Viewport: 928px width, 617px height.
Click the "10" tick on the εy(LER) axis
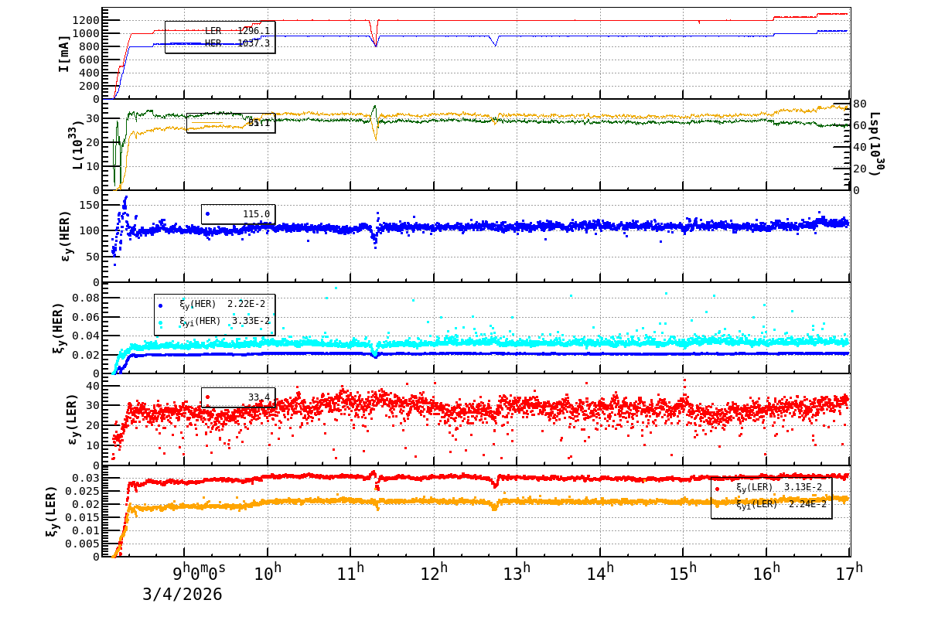[93, 445]
